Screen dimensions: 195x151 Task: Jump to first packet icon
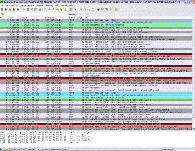pos(61,9)
